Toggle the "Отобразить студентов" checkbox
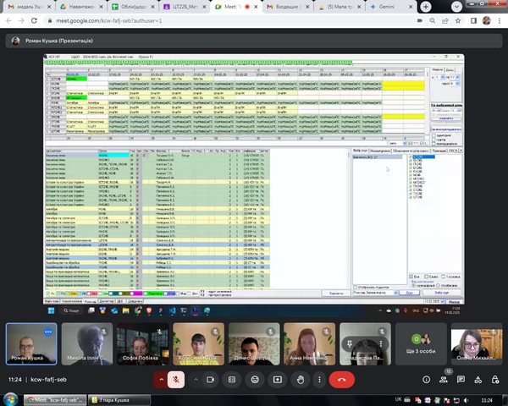 [355, 285]
